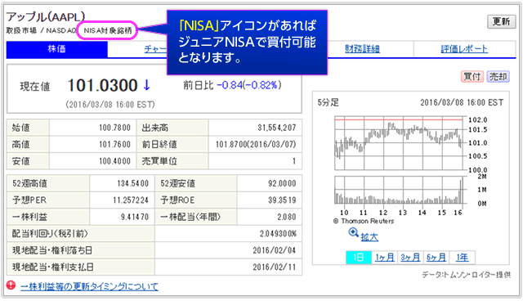The height and width of the screenshot is (301, 523).
Task: Select the 1日 chart period
Action: tap(359, 258)
